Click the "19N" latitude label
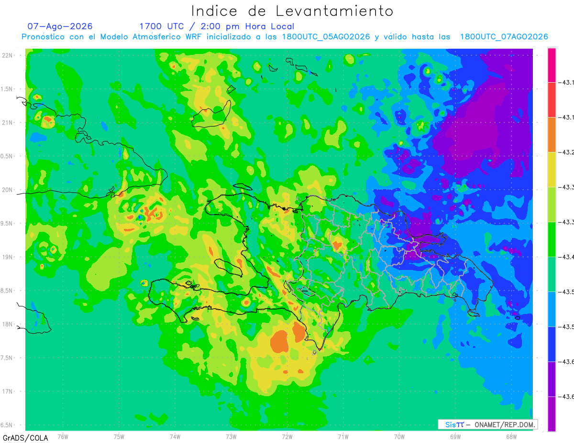 click(x=7, y=257)
